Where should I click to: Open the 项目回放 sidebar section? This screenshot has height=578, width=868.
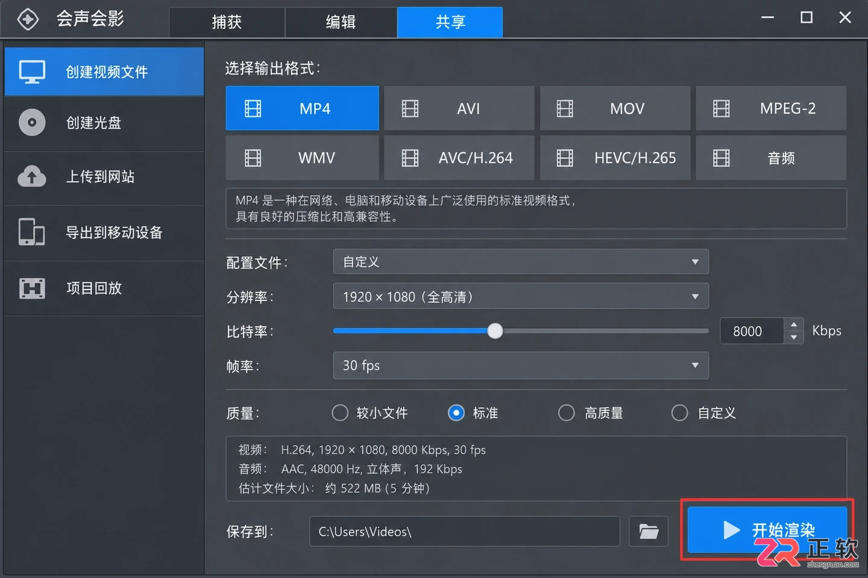(104, 288)
